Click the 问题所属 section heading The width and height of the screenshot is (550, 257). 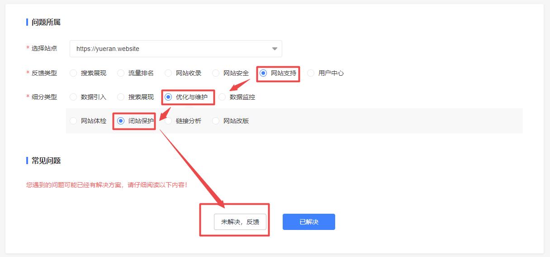46,22
